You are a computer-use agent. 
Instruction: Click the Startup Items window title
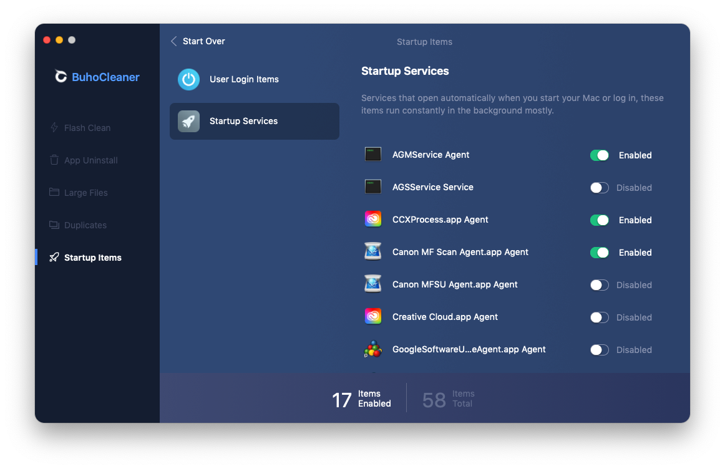424,42
